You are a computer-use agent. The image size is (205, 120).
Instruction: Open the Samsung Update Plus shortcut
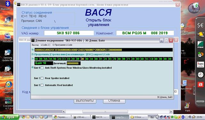pos(8,53)
